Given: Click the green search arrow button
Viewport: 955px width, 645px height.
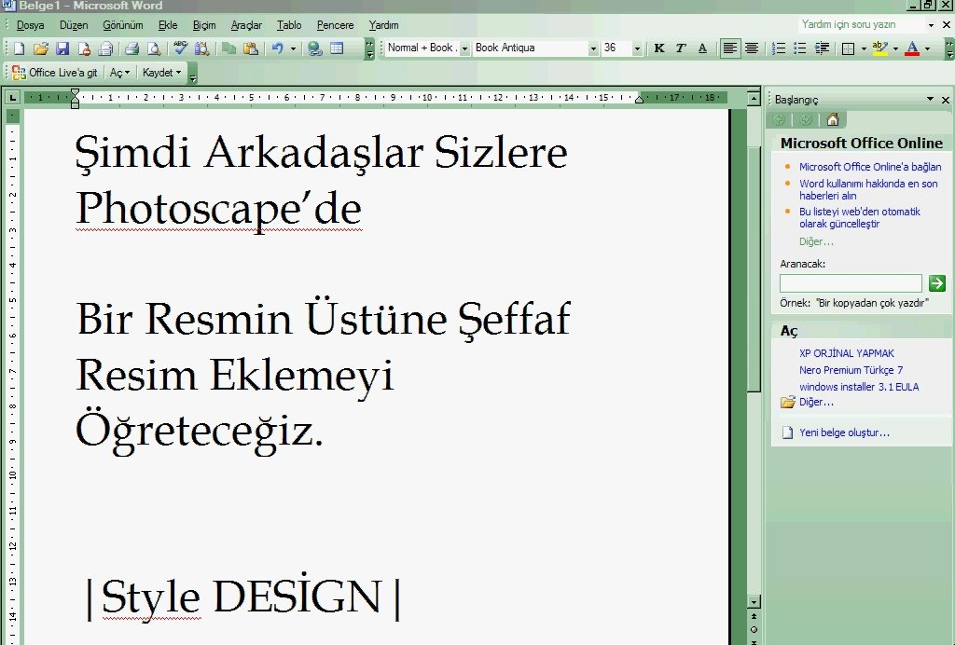Looking at the screenshot, I should point(936,283).
